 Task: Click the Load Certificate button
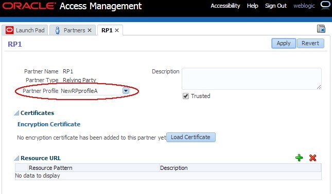click(191, 137)
